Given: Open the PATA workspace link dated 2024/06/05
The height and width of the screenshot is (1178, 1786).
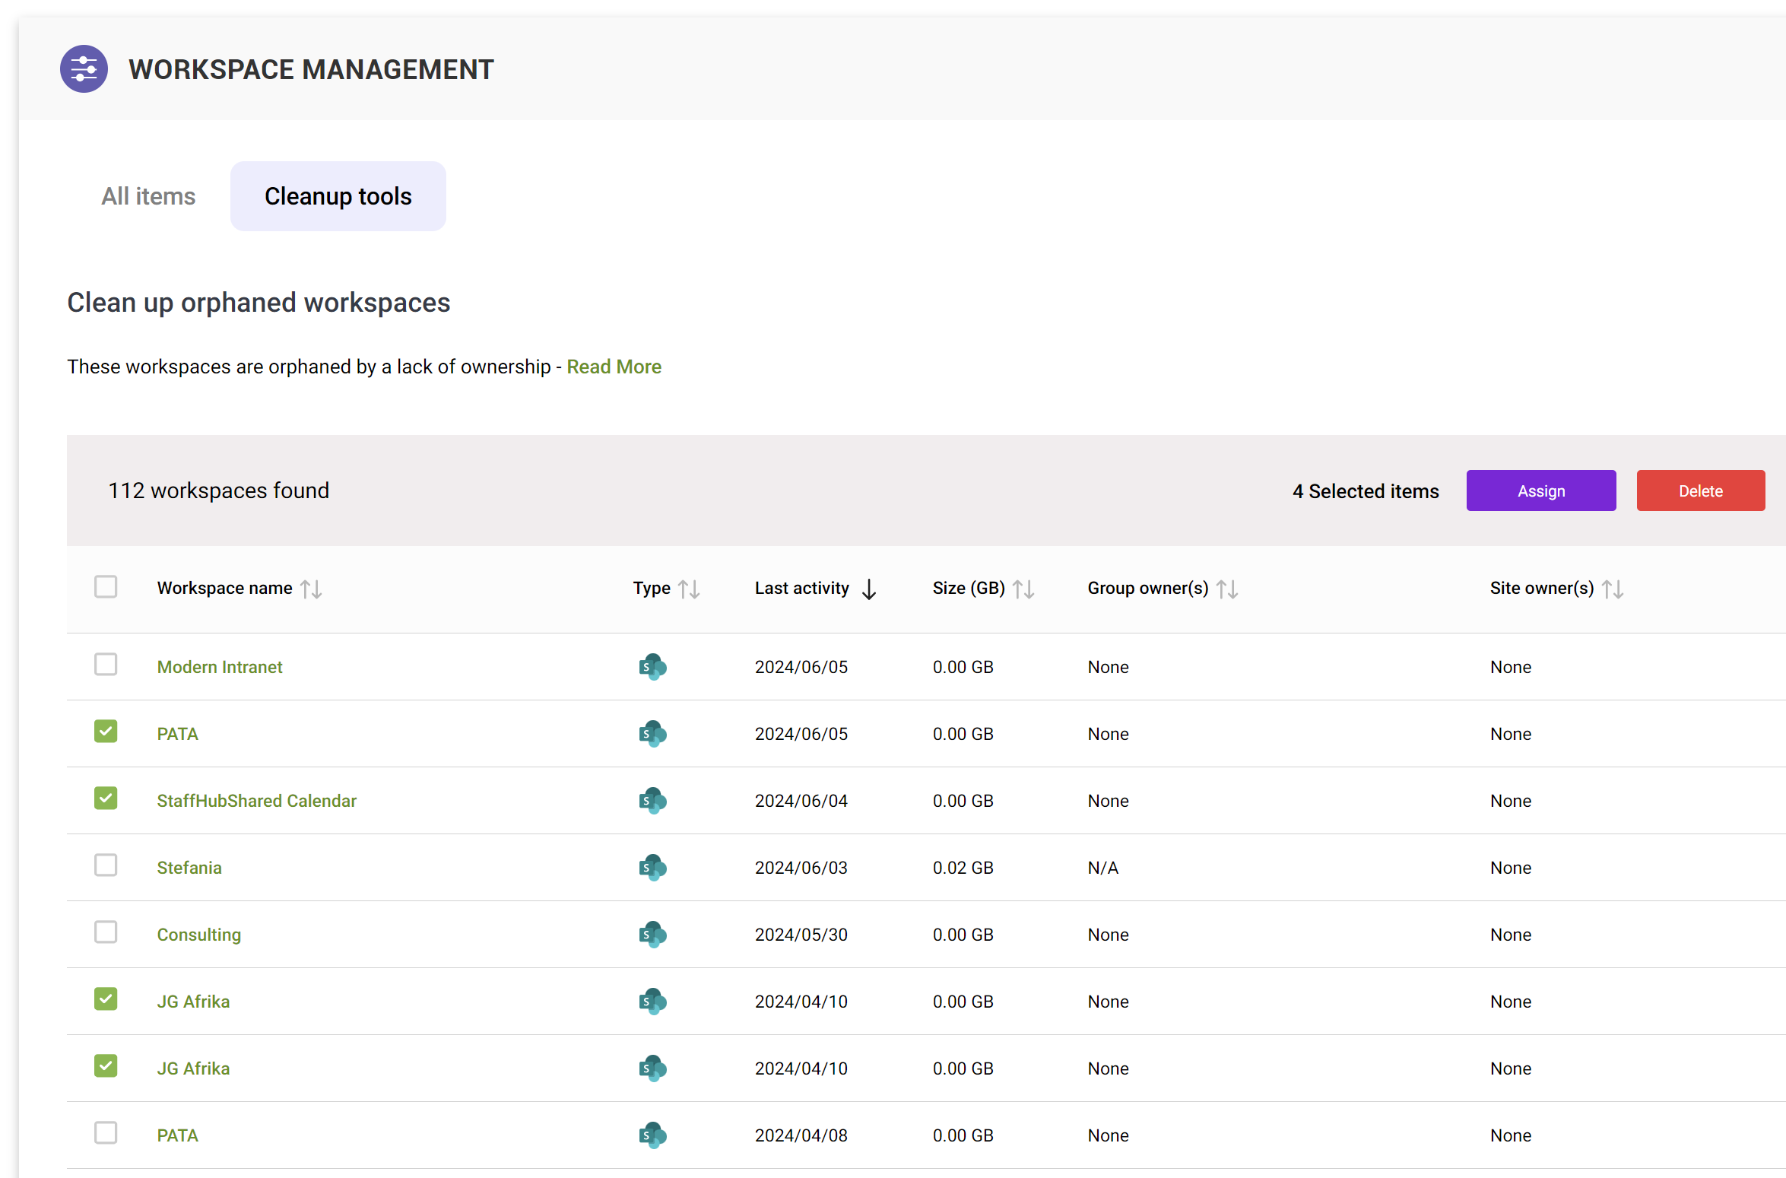Looking at the screenshot, I should point(177,735).
